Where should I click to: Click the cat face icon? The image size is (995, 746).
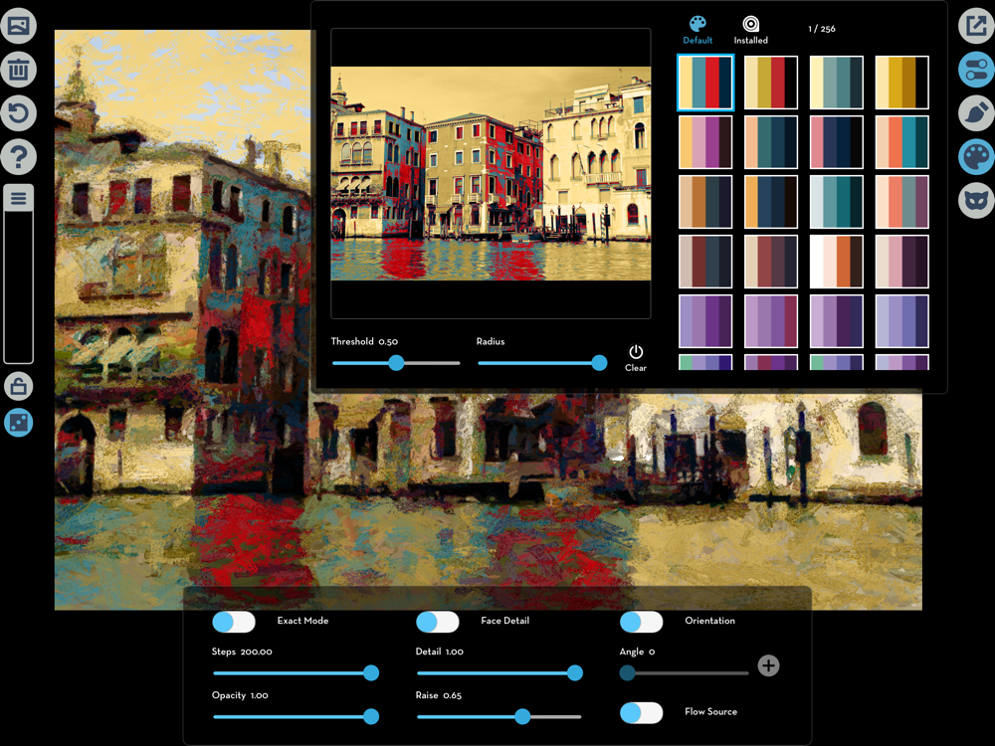click(x=976, y=201)
